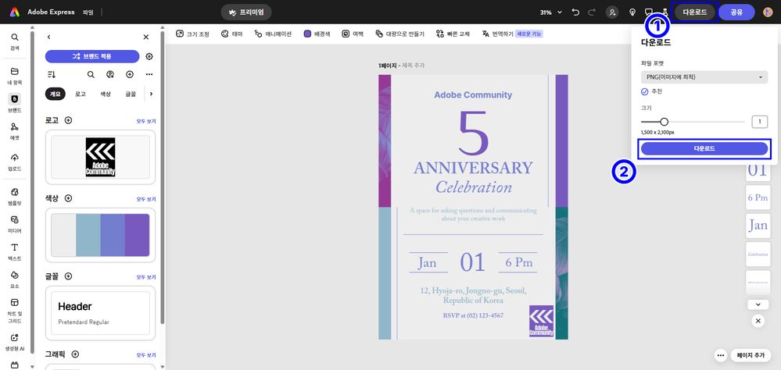The width and height of the screenshot is (781, 370).
Task: Select the 글꼴 (Font) tab
Action: 131,94
